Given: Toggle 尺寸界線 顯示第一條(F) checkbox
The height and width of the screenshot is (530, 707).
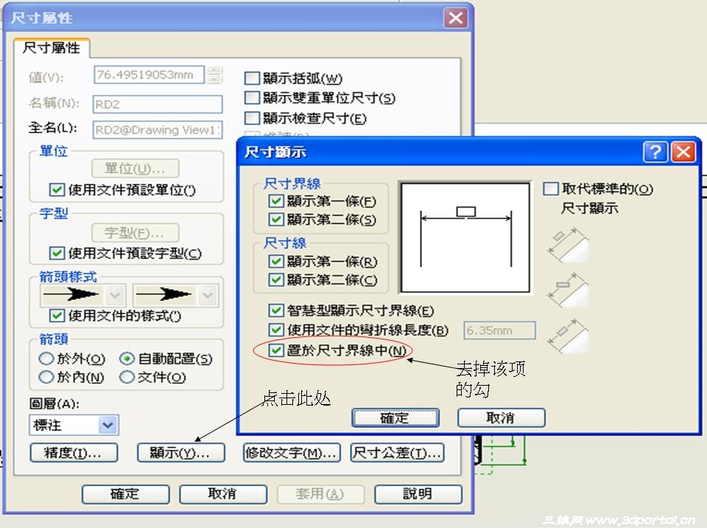Looking at the screenshot, I should click(276, 201).
